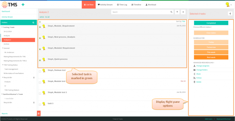Click the Delete trash icon in right pane
Image resolution: width=235 pixels, height=121 pixels.
point(194,82)
